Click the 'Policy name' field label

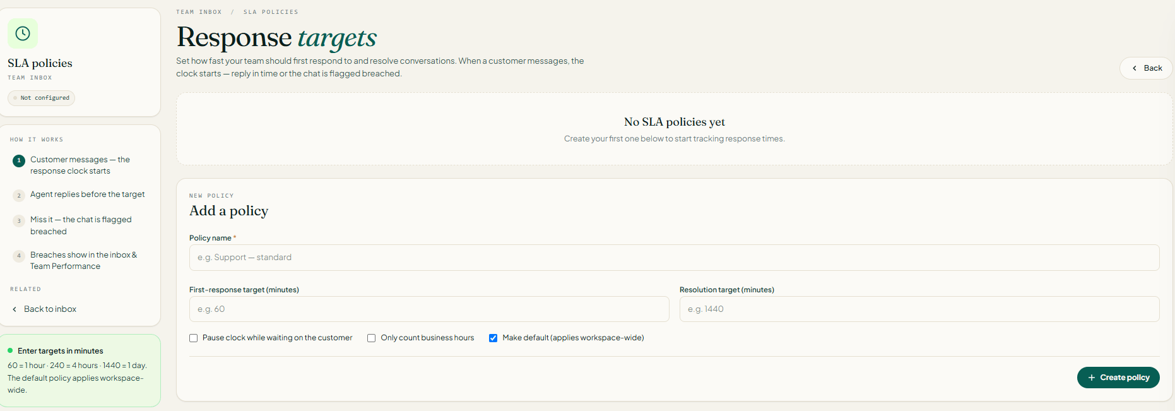point(210,238)
